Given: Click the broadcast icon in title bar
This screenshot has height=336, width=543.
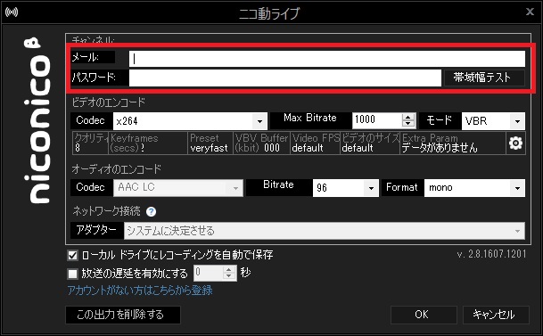Looking at the screenshot, I should 12,12.
